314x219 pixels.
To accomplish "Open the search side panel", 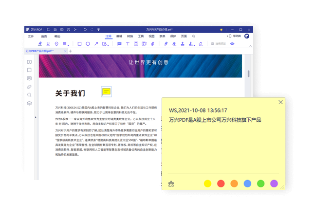I will pyautogui.click(x=29, y=95).
